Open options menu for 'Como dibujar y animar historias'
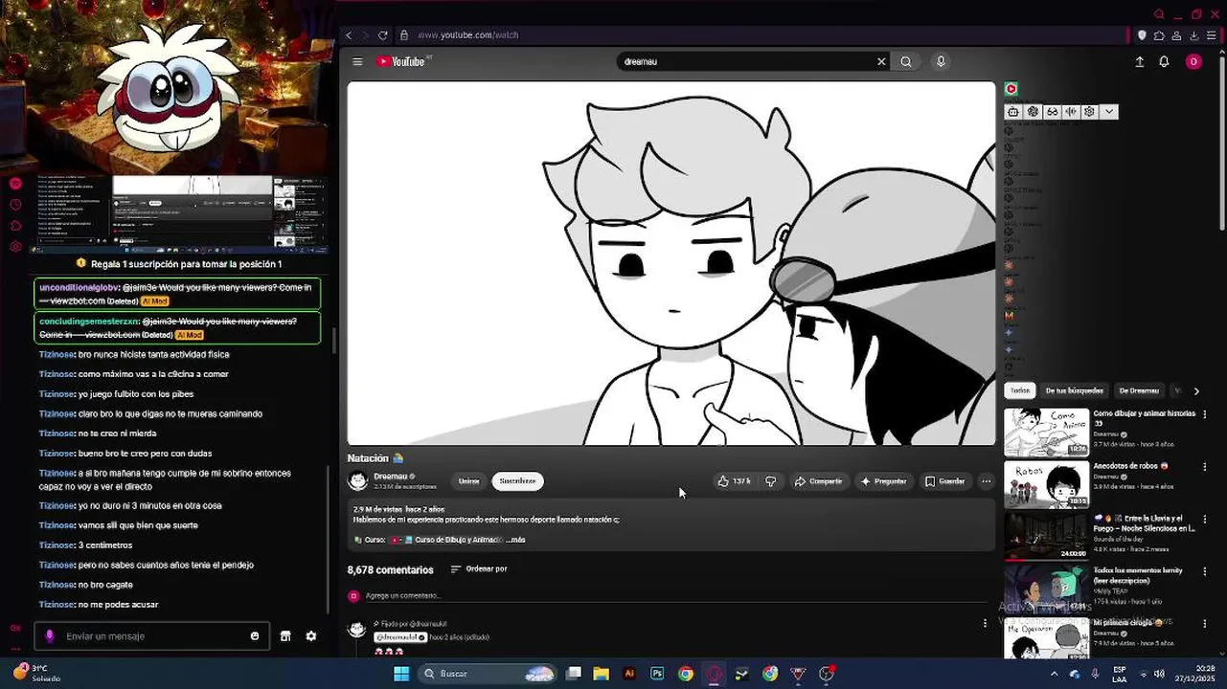The width and height of the screenshot is (1227, 689). click(x=1205, y=414)
